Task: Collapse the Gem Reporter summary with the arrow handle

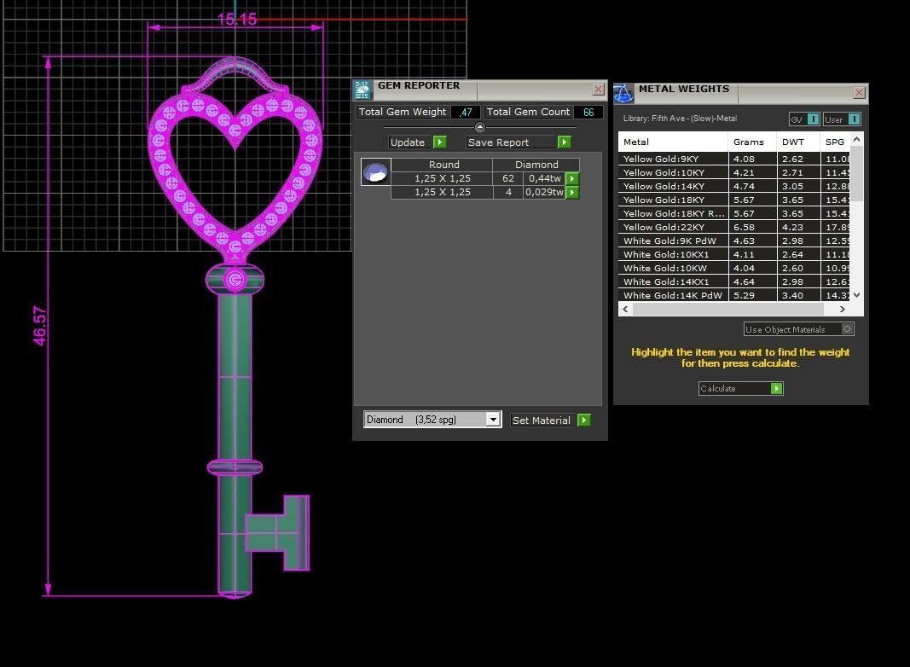Action: point(479,127)
